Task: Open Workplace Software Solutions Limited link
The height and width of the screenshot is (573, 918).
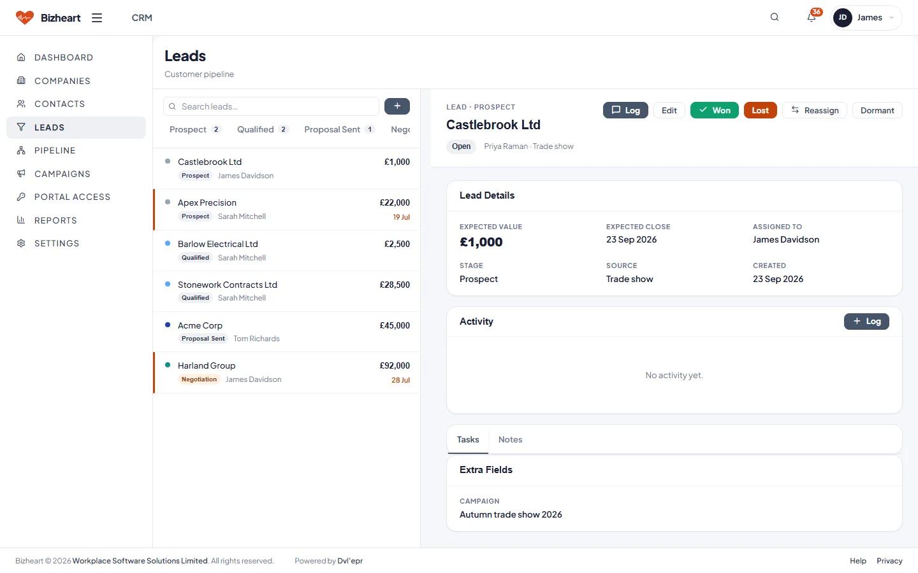Action: pyautogui.click(x=140, y=561)
